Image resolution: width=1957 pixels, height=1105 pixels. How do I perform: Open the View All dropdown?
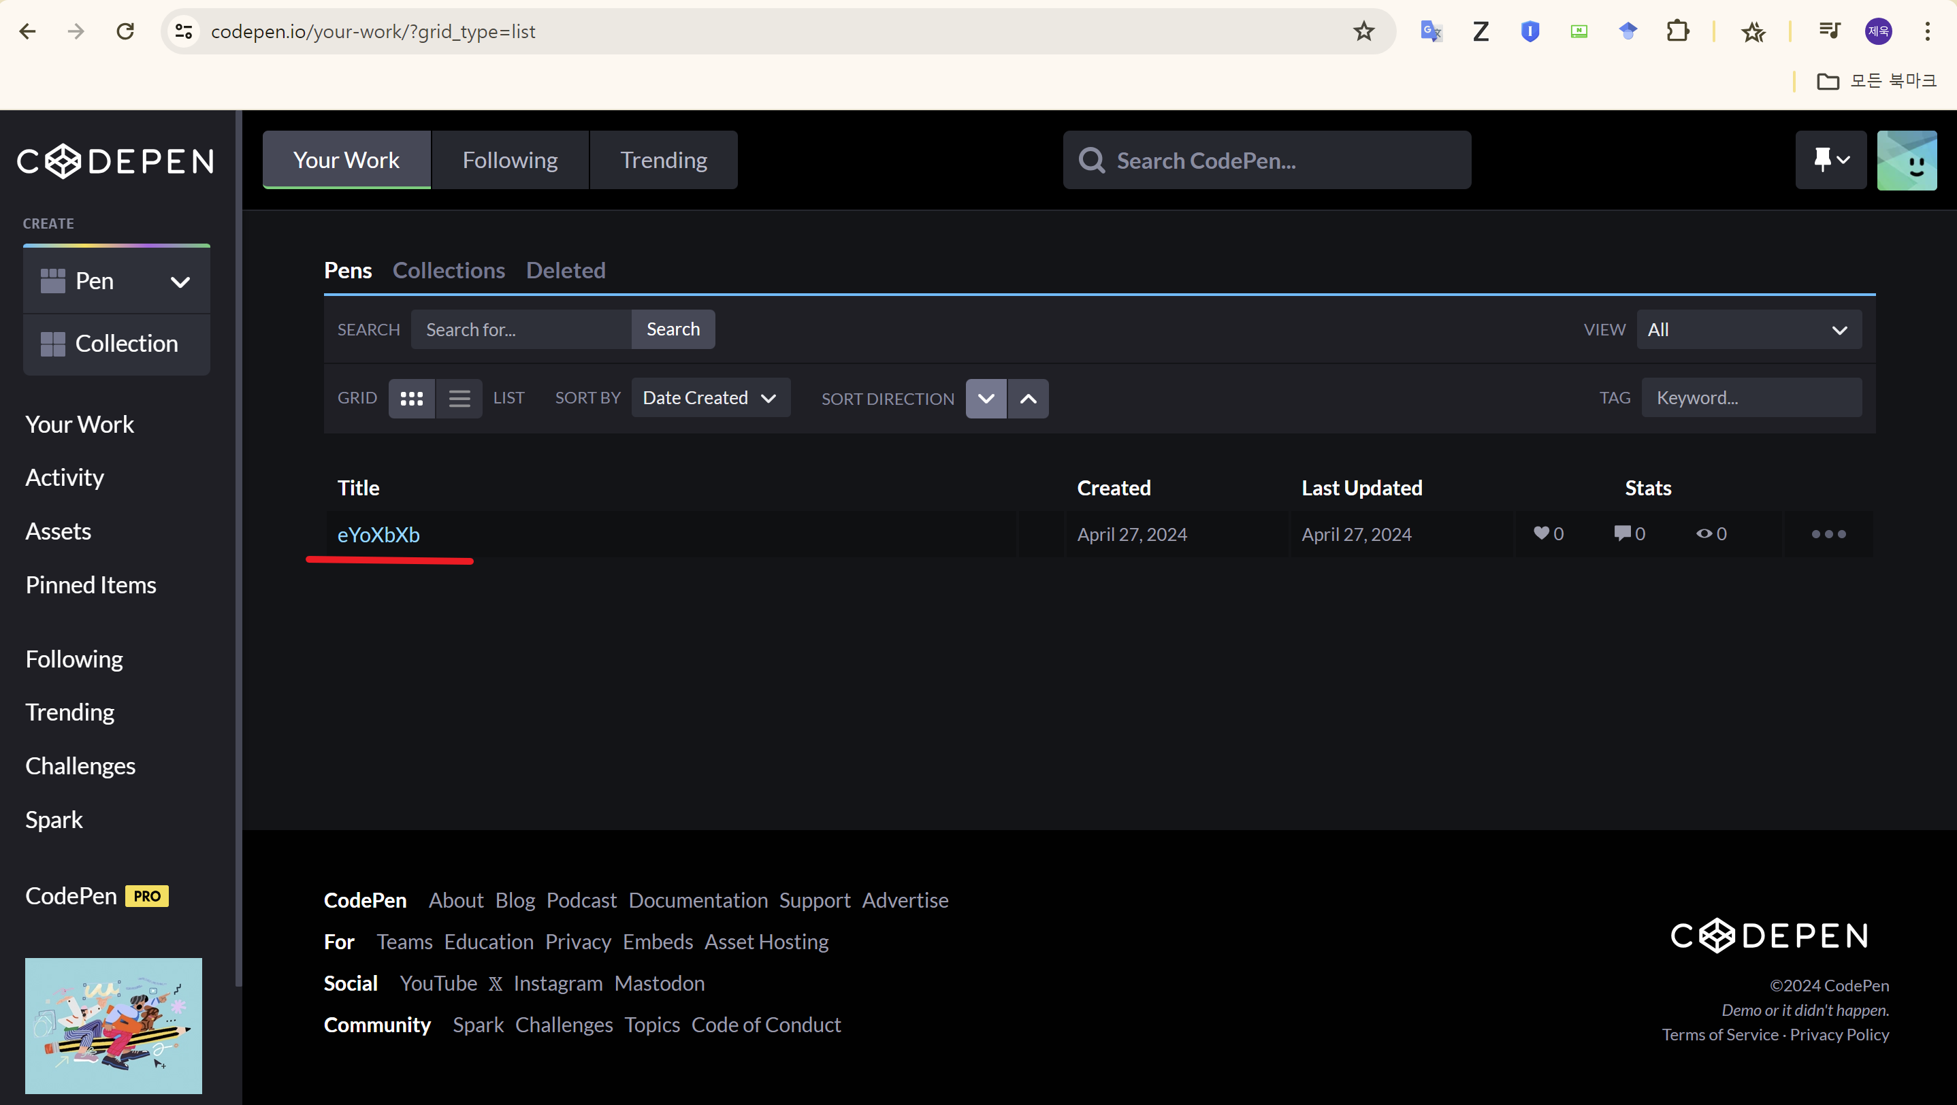click(1748, 329)
